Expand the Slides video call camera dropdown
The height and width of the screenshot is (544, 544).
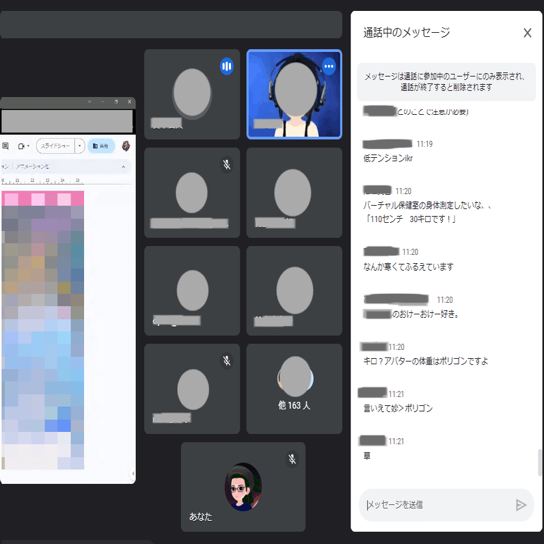[24, 146]
